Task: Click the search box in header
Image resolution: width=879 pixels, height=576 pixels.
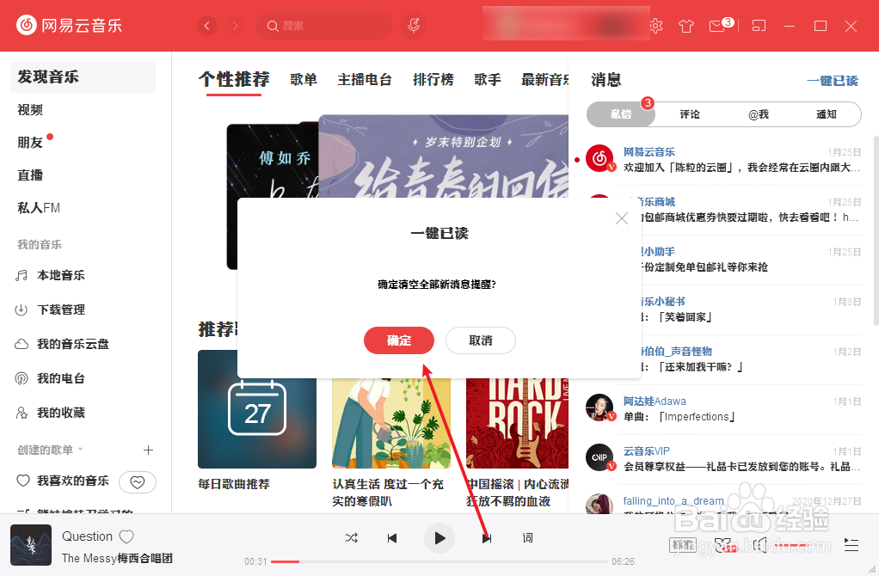Action: [324, 26]
